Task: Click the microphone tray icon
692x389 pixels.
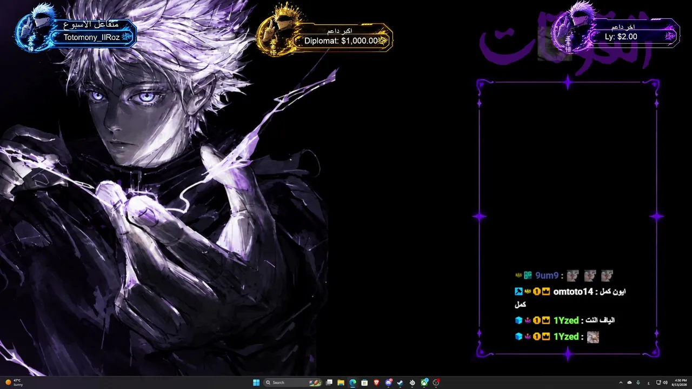Action: tap(638, 383)
